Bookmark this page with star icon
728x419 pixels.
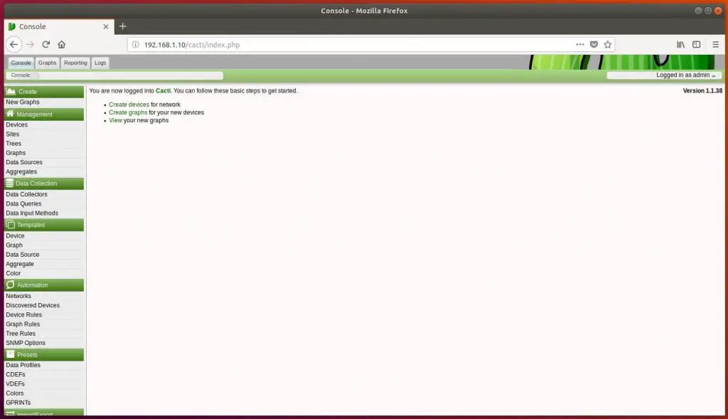click(607, 44)
